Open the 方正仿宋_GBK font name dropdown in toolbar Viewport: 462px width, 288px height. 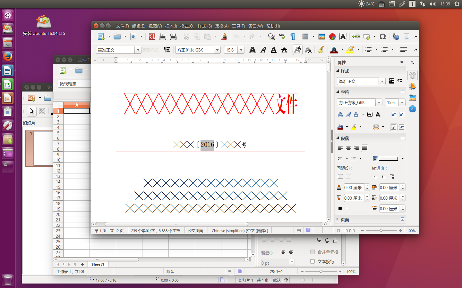(x=217, y=50)
